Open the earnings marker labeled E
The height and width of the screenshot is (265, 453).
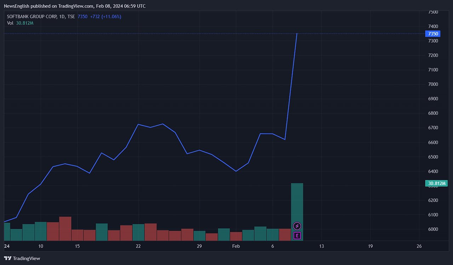(297, 236)
